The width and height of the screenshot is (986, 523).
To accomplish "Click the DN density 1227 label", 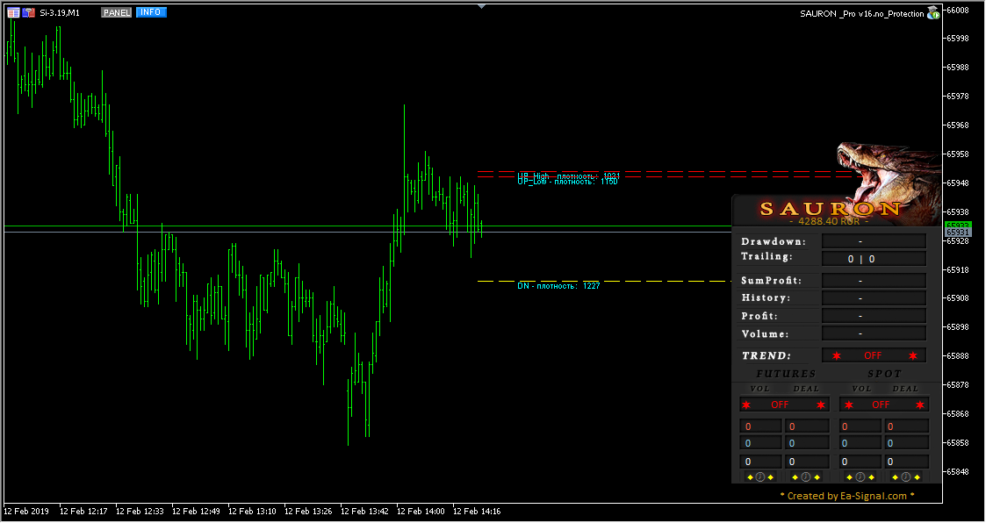I will [558, 286].
